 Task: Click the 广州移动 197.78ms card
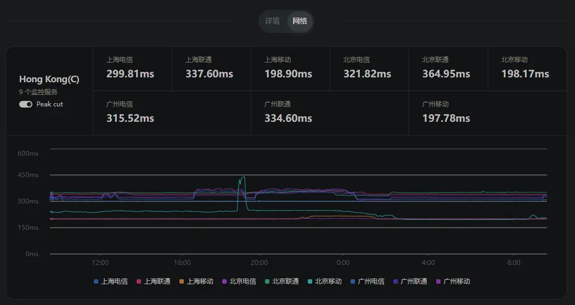(487, 113)
